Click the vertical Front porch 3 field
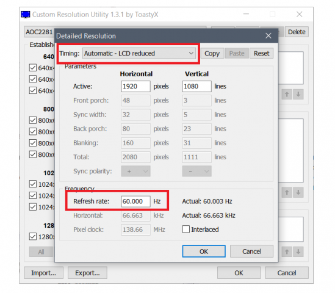The image size is (335, 293). (196, 101)
